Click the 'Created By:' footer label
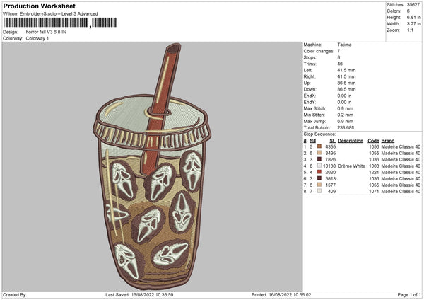Viewport: 424px width, 300px height. point(15,294)
